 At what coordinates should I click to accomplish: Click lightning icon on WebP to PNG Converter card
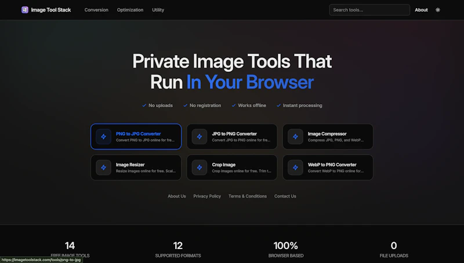click(295, 167)
